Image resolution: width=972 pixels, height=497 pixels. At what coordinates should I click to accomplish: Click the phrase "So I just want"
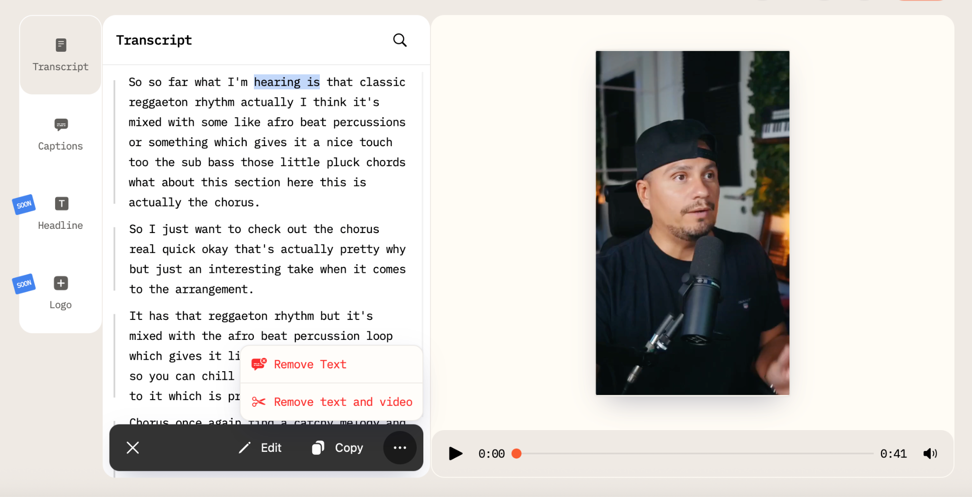tap(175, 229)
